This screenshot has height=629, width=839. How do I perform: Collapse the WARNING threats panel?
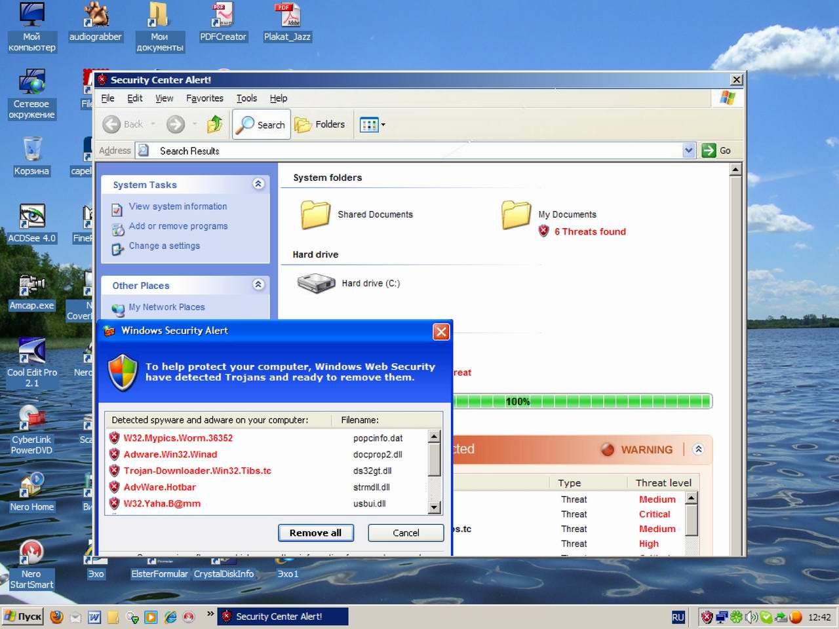(x=698, y=449)
